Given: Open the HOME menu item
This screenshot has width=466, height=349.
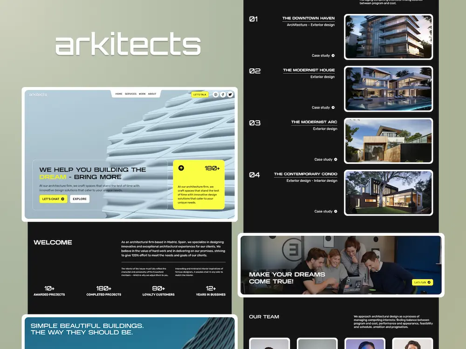Looking at the screenshot, I should (x=119, y=94).
